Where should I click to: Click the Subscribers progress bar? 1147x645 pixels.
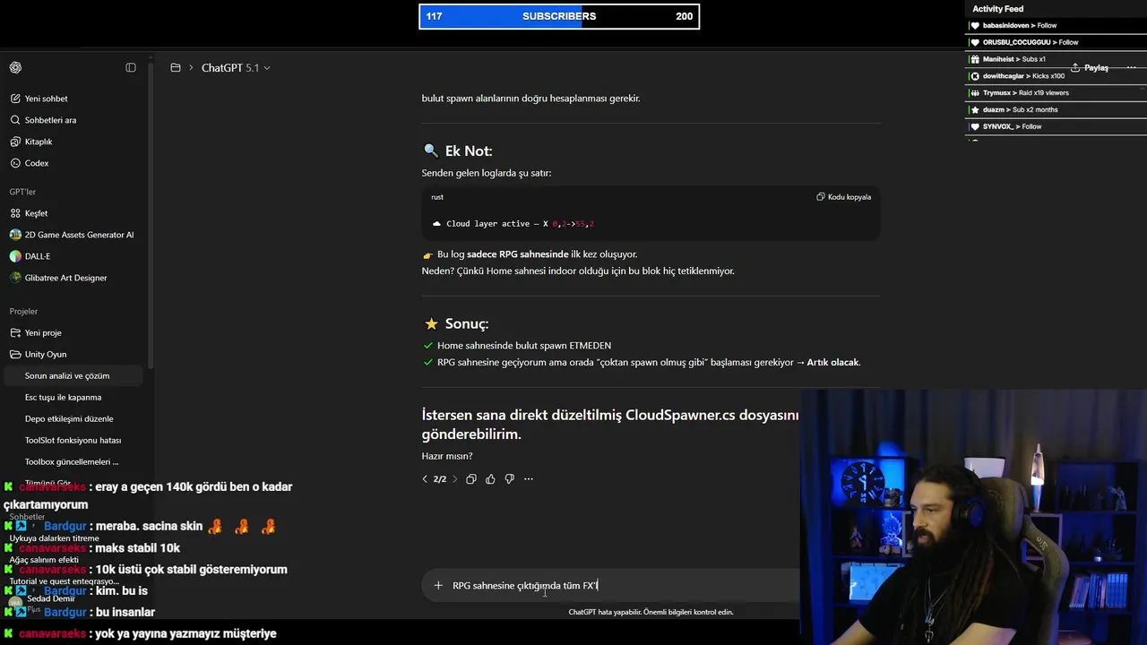[x=559, y=16]
